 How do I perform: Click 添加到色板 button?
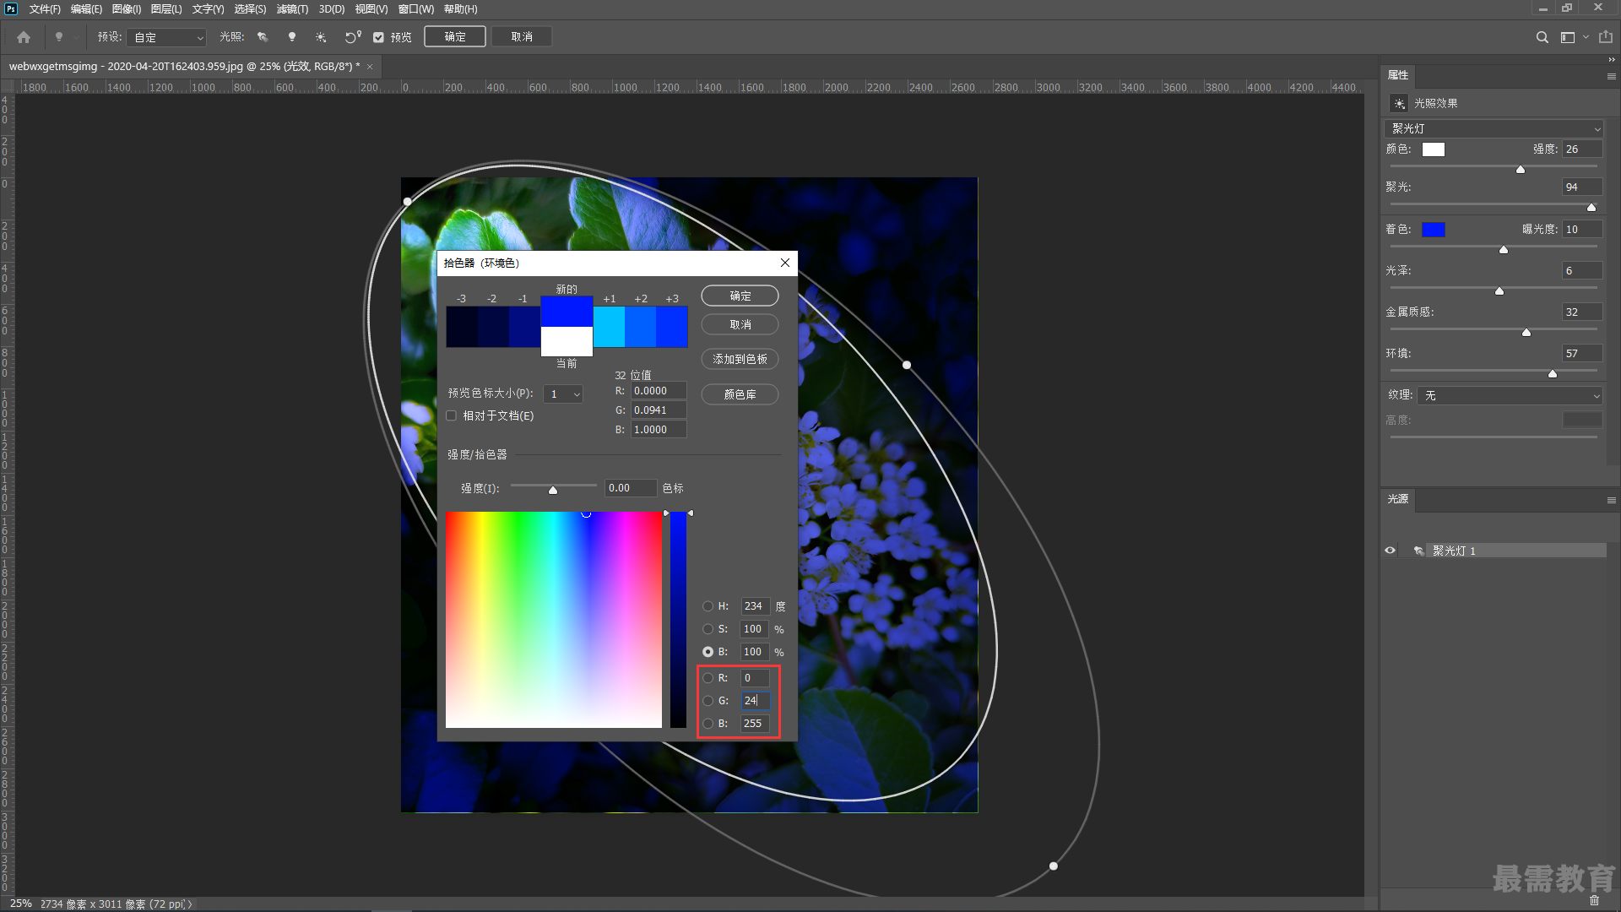(x=740, y=359)
